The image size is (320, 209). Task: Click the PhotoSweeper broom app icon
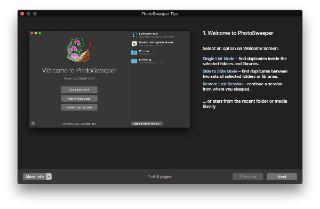(x=79, y=50)
